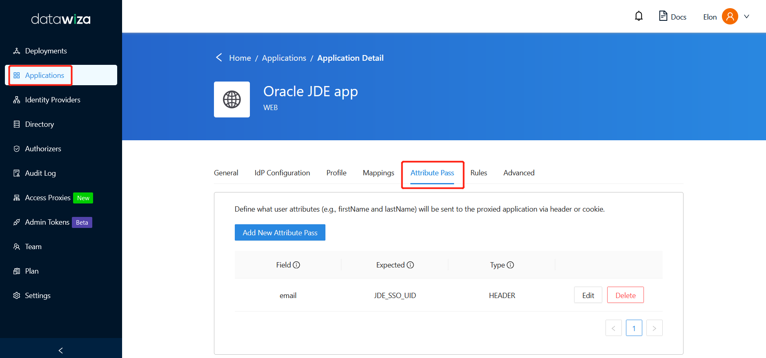Click the Audit Log sidebar icon

tap(17, 173)
